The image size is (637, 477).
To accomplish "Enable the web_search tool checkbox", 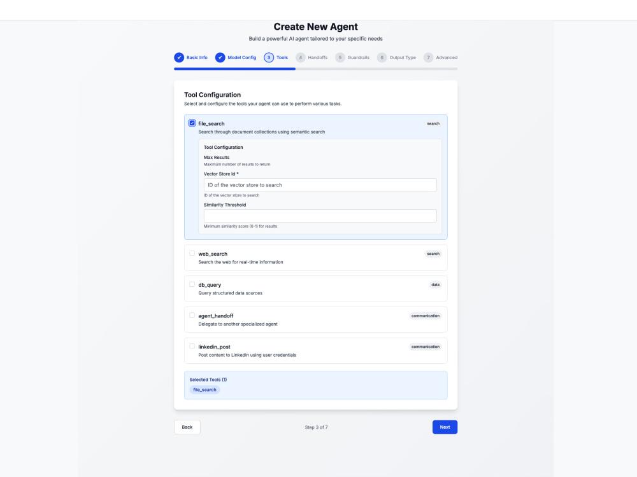I will [192, 253].
